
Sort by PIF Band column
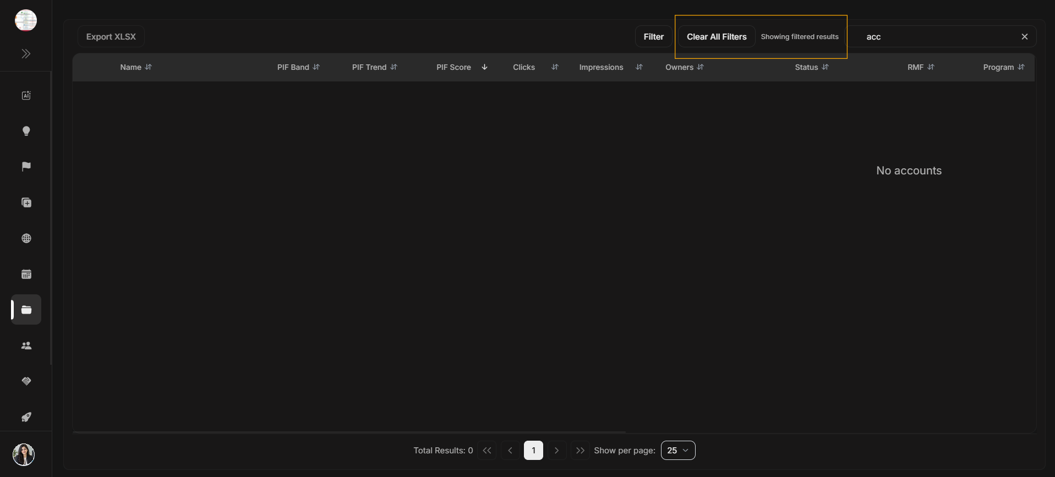(316, 67)
